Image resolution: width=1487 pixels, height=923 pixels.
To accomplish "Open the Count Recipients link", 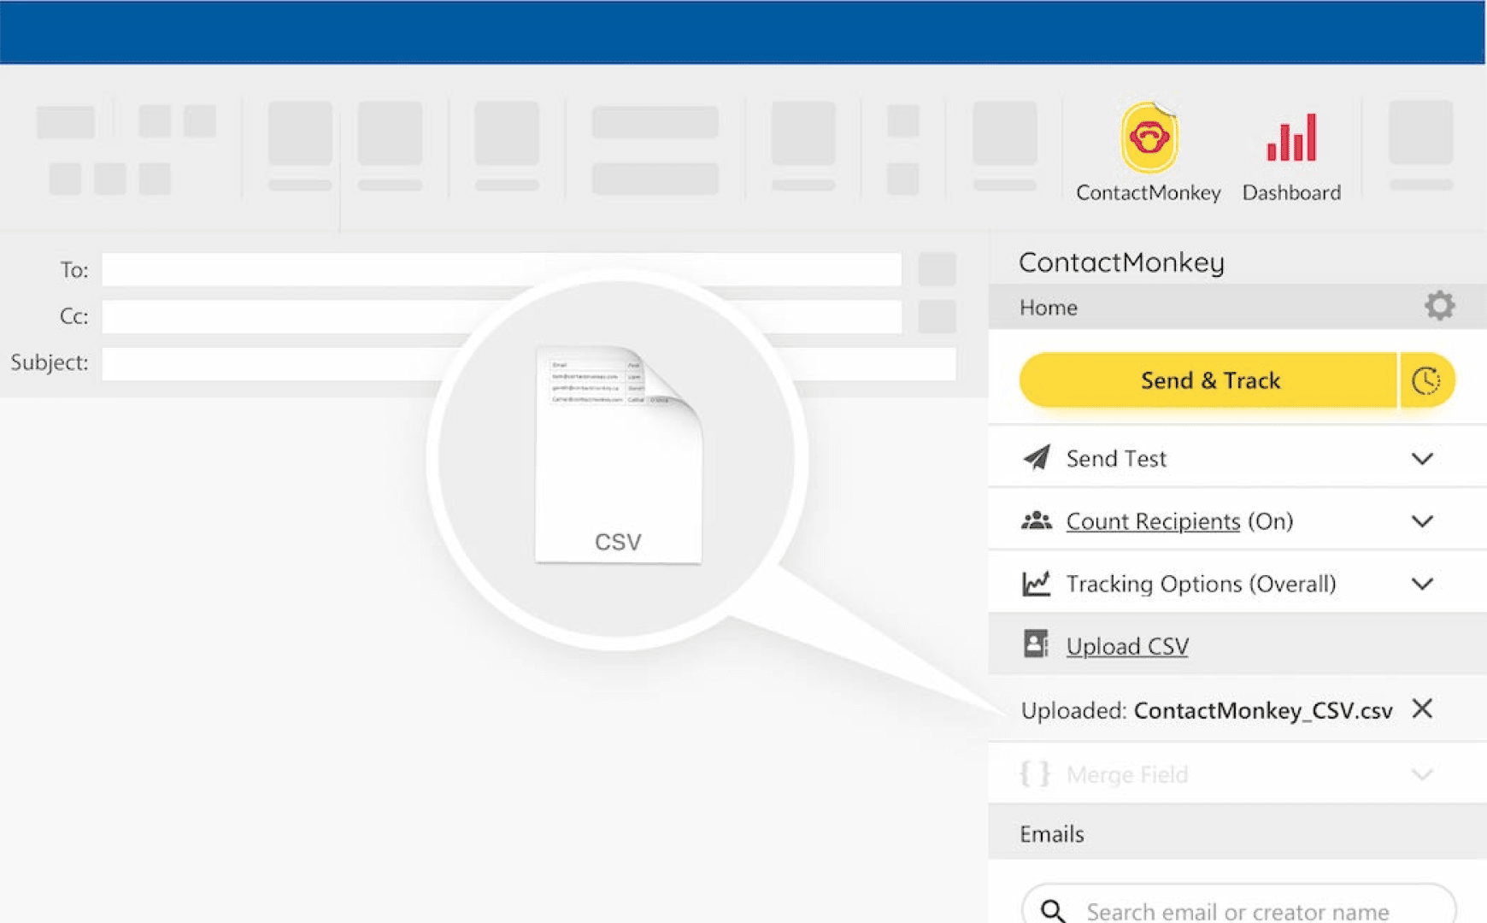I will (1153, 521).
